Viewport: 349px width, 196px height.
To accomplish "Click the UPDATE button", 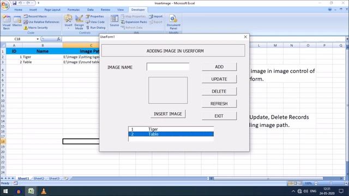I will (219, 79).
